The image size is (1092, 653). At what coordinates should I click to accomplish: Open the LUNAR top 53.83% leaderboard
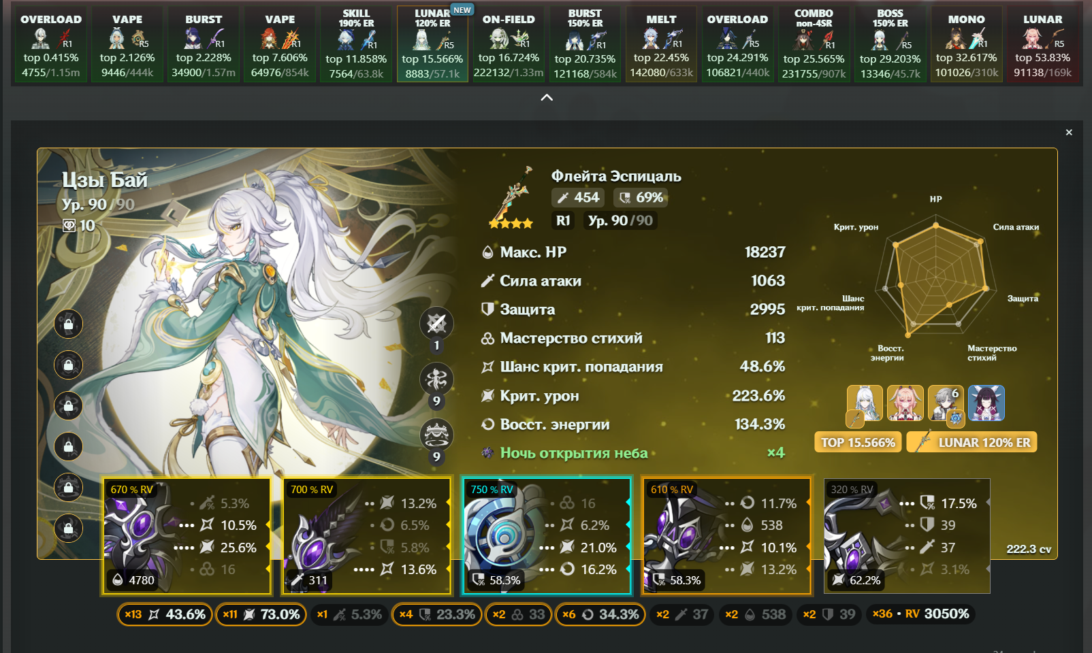(1042, 44)
